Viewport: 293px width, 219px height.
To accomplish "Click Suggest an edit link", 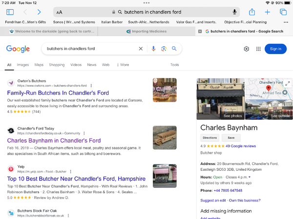I will (x=213, y=201).
